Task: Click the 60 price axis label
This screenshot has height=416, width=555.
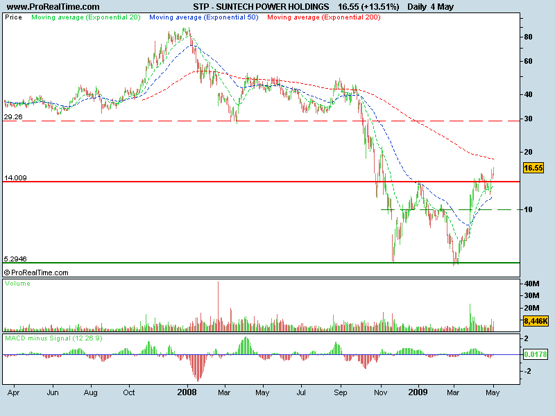Action: click(528, 61)
